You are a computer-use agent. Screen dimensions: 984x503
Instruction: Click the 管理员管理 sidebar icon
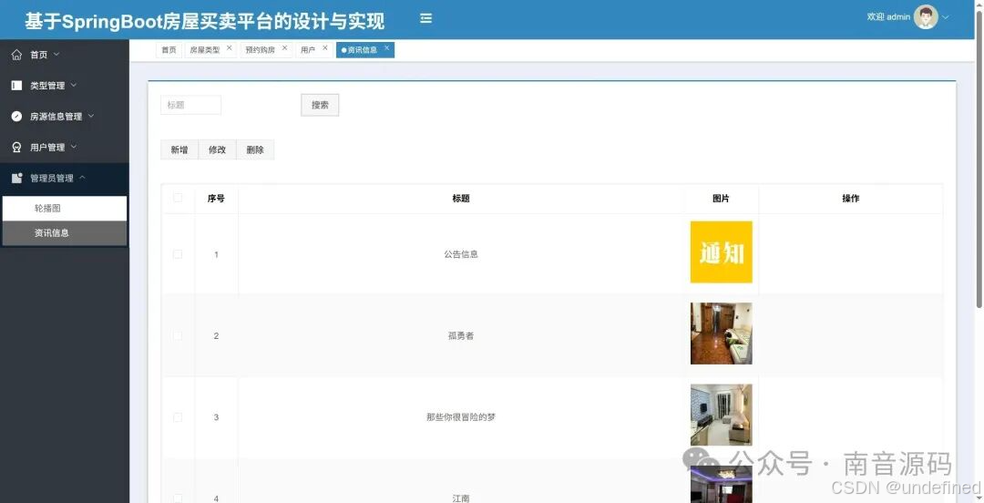tap(17, 178)
